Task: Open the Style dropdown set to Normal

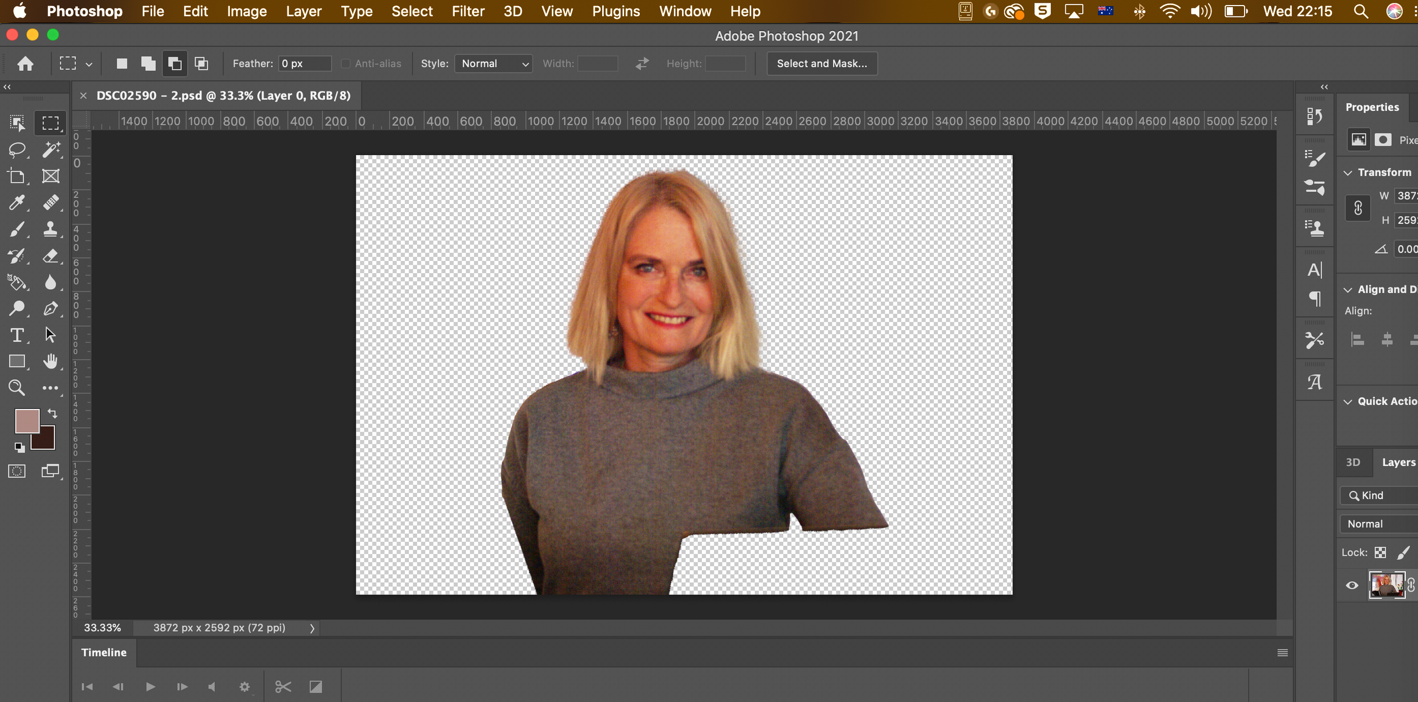Action: 494,64
